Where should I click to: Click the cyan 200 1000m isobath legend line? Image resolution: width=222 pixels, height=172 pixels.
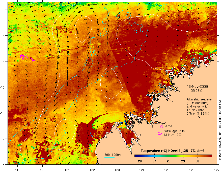[x=109, y=157]
